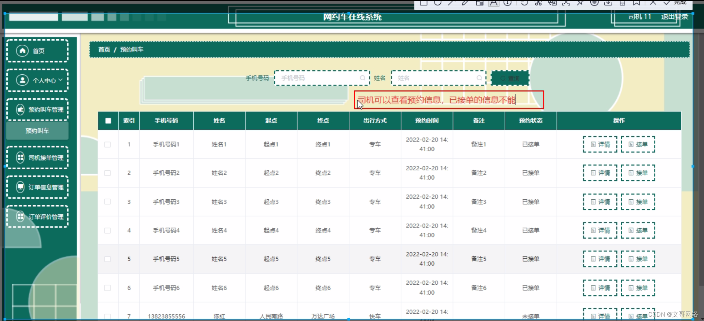Image resolution: width=704 pixels, height=321 pixels.
Task: Click the 终点5 cell
Action: point(323,259)
